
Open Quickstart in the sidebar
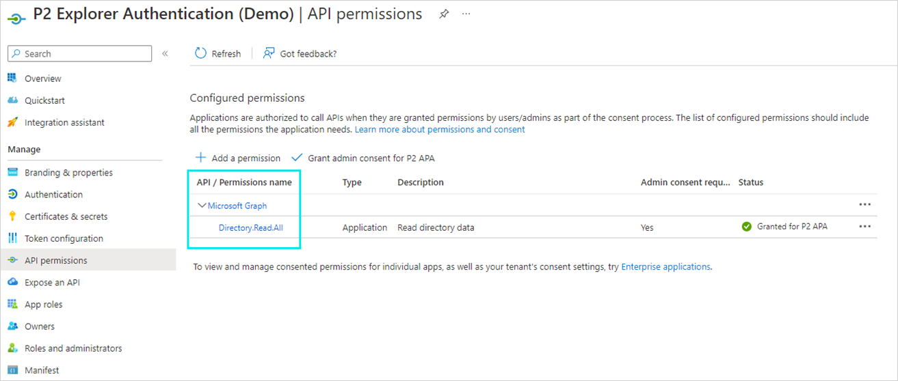point(45,100)
